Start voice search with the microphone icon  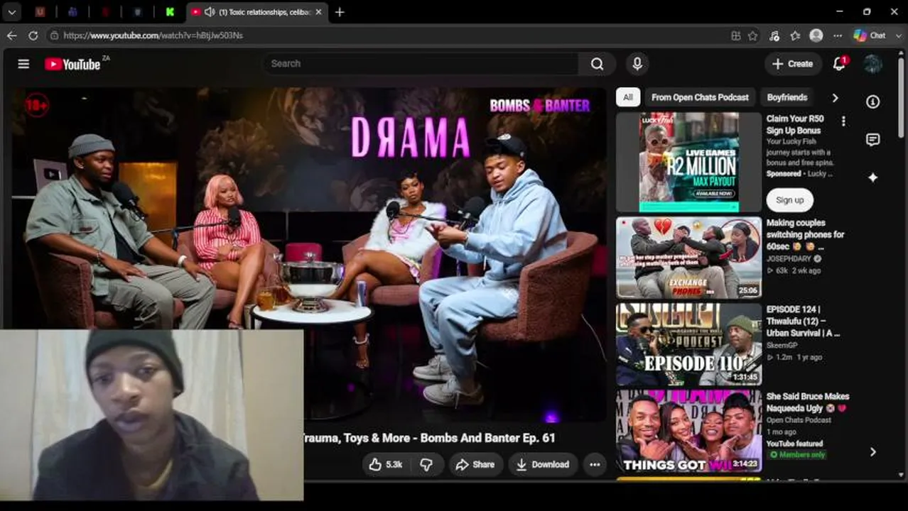click(637, 64)
